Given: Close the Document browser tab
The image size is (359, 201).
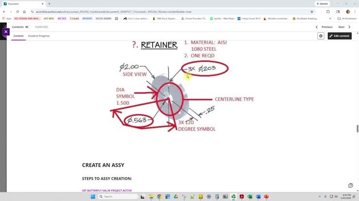Looking at the screenshot, I should tap(43, 4).
